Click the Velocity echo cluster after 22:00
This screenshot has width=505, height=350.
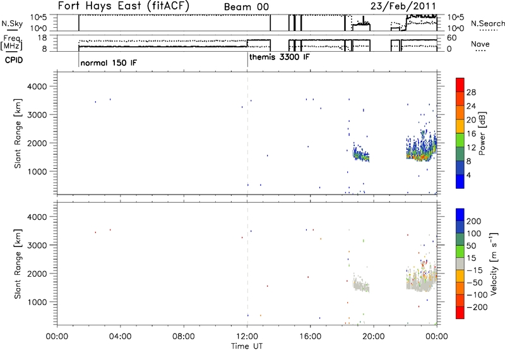coord(421,277)
